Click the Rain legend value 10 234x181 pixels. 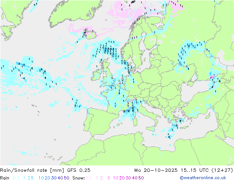point(41,178)
